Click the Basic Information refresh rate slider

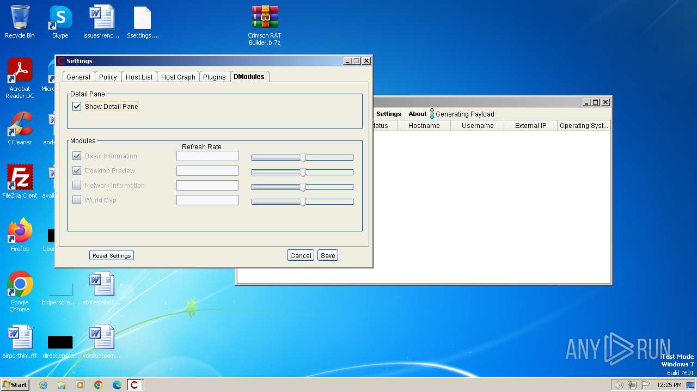coord(302,157)
